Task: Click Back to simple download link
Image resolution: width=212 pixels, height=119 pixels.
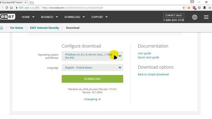Action: click(153, 74)
